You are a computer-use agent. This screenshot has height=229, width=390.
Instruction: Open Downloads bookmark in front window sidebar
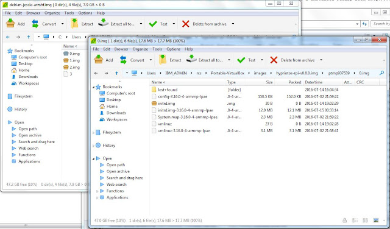pos(116,113)
